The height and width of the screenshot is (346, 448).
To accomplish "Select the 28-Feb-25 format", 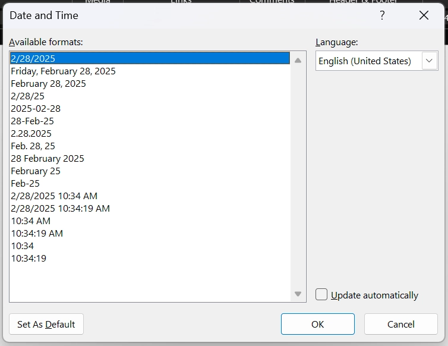I will coord(32,121).
